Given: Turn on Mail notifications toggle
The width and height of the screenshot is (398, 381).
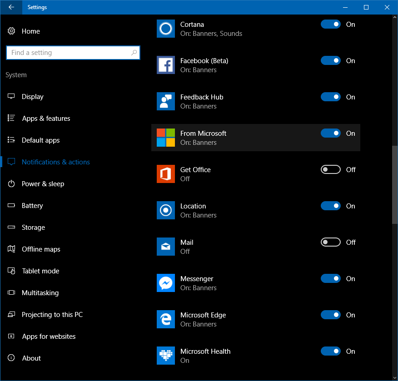Looking at the screenshot, I should 330,242.
